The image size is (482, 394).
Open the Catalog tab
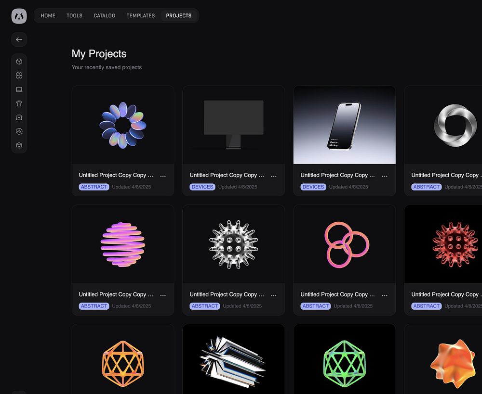104,16
